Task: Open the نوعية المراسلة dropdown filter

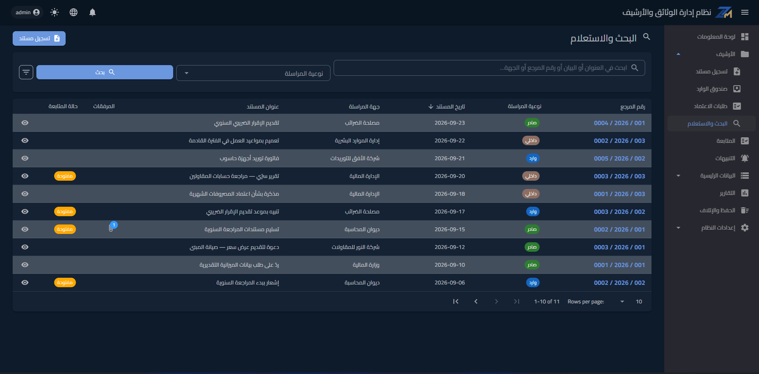Action: (x=253, y=73)
